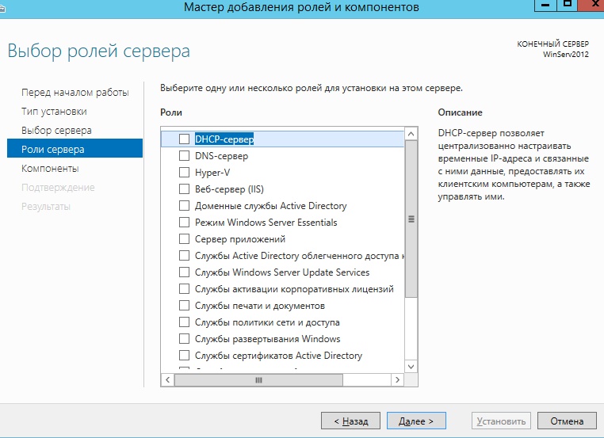Check Службы политики сети и доступа checkbox
This screenshot has height=438, width=604.
184,322
